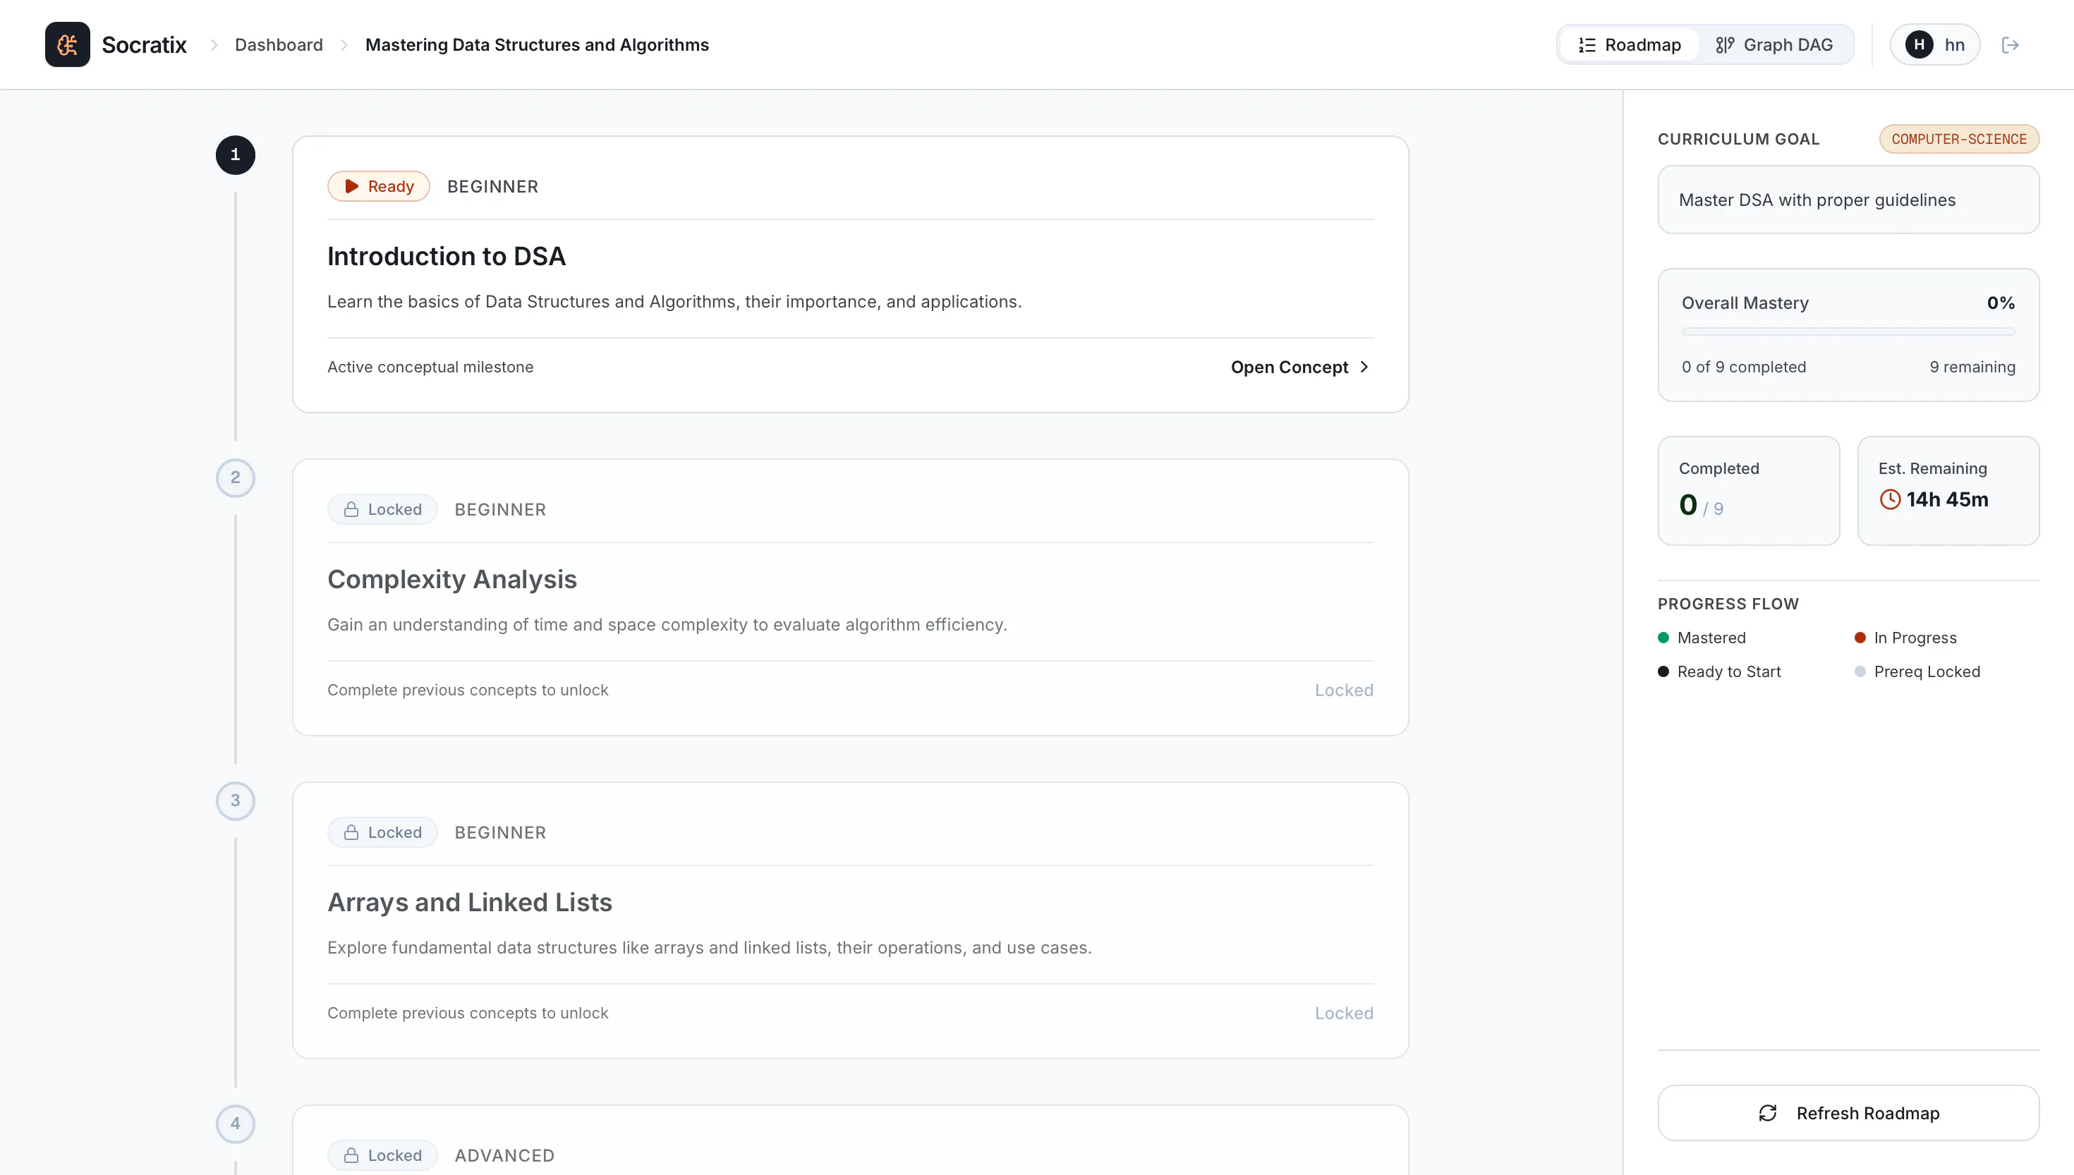This screenshot has height=1175, width=2074.
Task: Click the Ready to Start legend label
Action: click(x=1728, y=671)
